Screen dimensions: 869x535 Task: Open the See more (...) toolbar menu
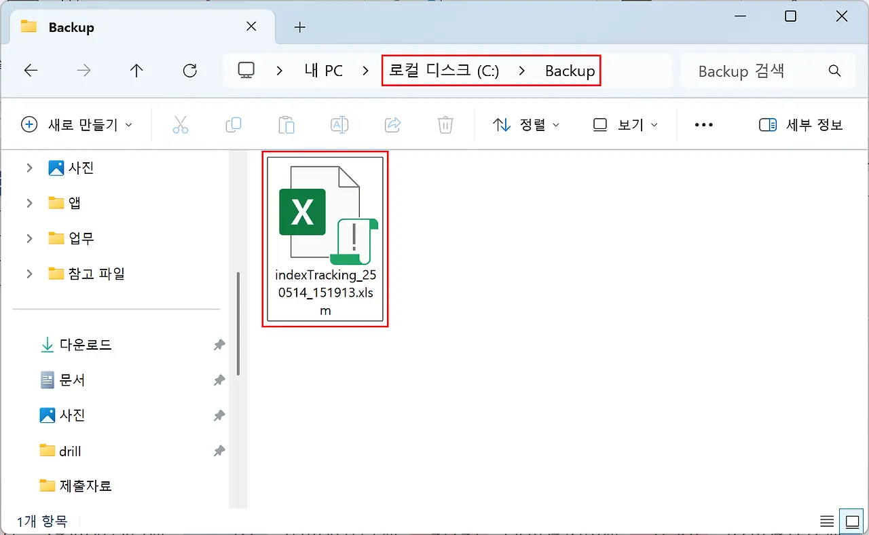click(x=703, y=124)
